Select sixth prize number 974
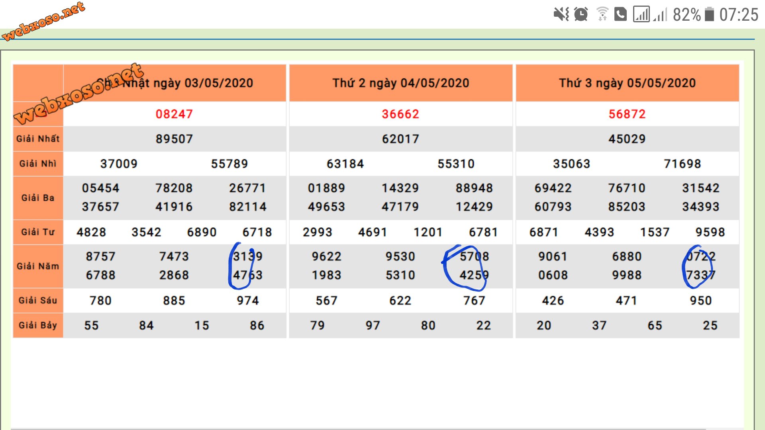The height and width of the screenshot is (430, 765). tap(248, 301)
